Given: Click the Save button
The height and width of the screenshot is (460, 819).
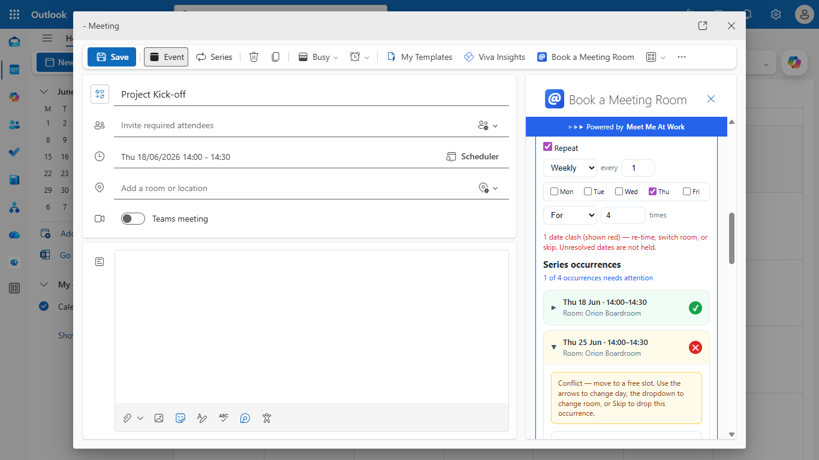Looking at the screenshot, I should click(112, 57).
